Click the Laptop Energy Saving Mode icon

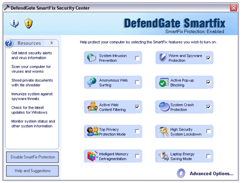[164, 156]
